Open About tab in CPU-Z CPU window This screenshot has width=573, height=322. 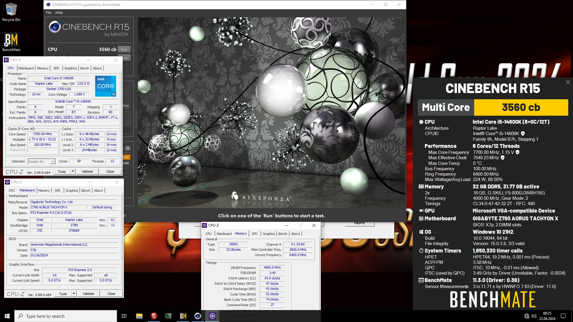[x=97, y=68]
